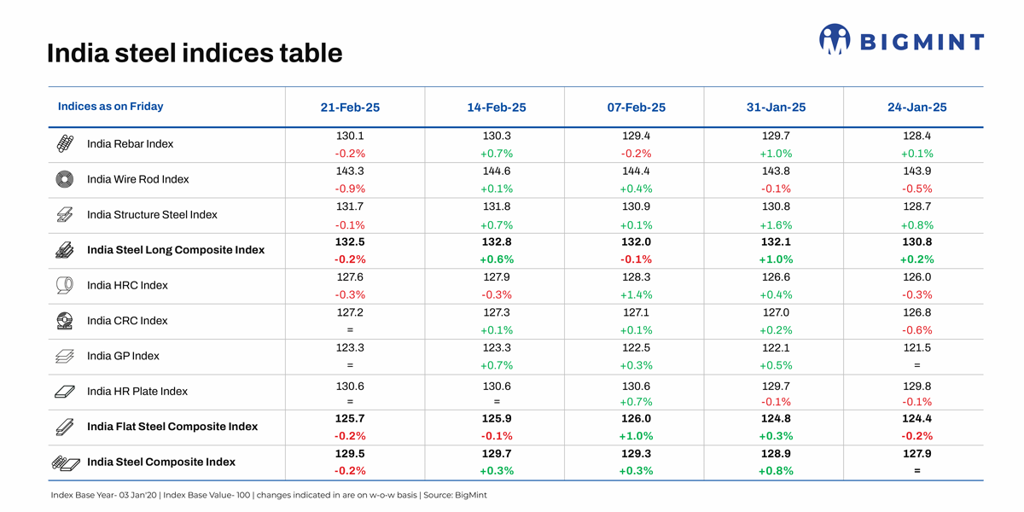Click the India Wire Rod coil icon
This screenshot has width=1024, height=512.
[65, 179]
